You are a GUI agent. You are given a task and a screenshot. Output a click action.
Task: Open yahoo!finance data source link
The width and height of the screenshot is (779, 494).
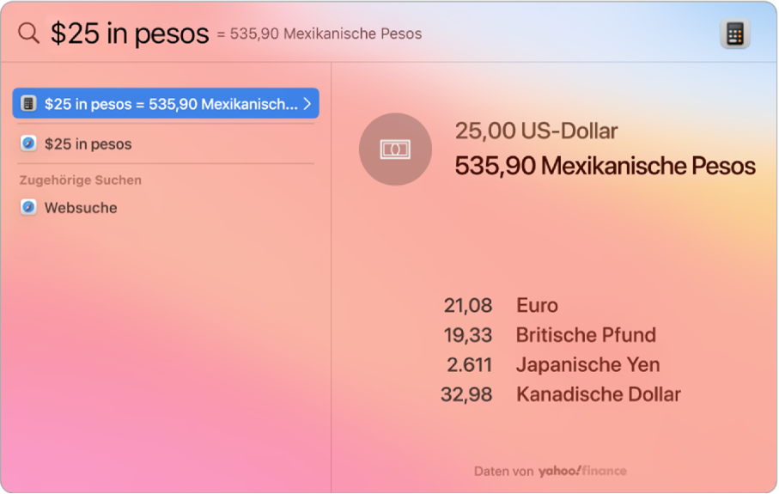click(x=582, y=471)
